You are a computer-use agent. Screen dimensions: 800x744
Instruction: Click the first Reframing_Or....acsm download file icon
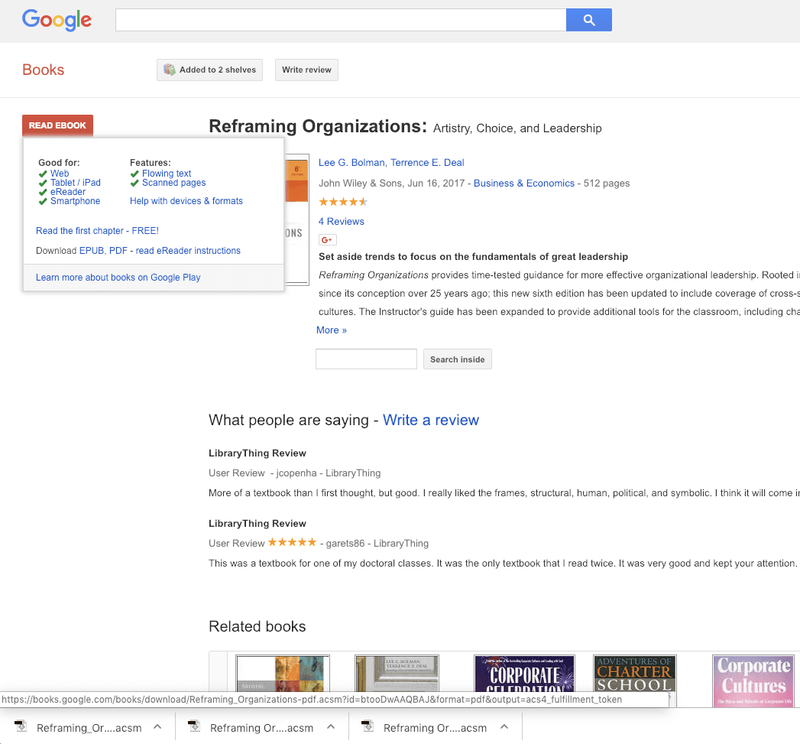pos(21,726)
